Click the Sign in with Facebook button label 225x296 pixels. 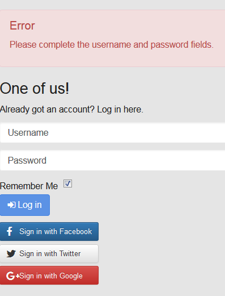tap(56, 232)
